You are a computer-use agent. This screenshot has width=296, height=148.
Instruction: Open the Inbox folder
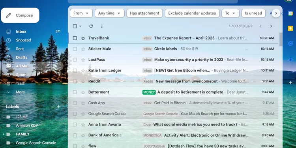click(x=21, y=32)
